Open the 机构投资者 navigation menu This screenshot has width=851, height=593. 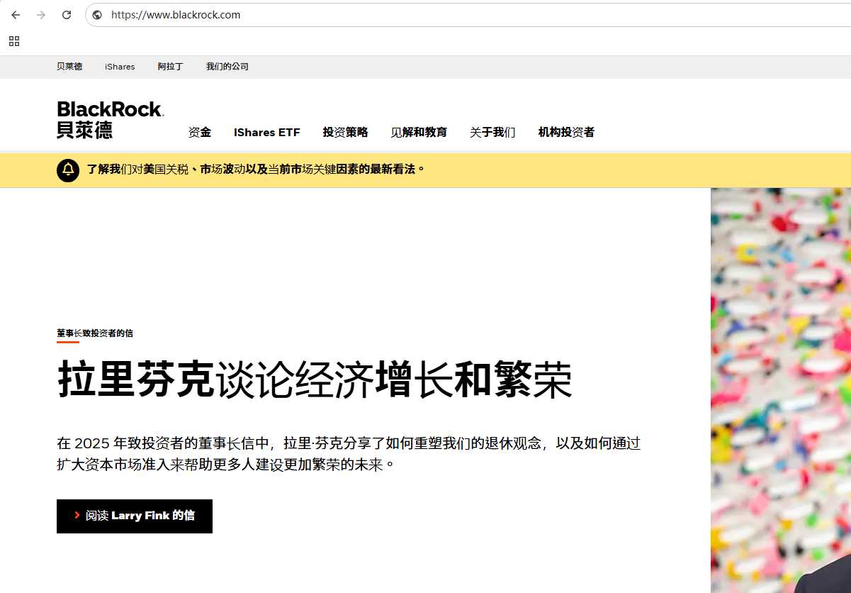pos(566,132)
